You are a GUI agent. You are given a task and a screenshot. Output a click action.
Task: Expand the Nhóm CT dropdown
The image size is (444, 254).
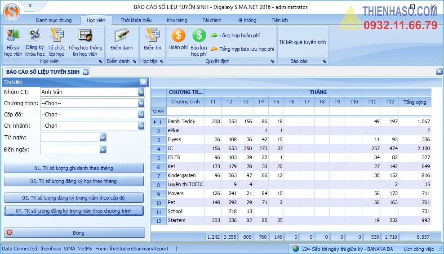click(142, 92)
